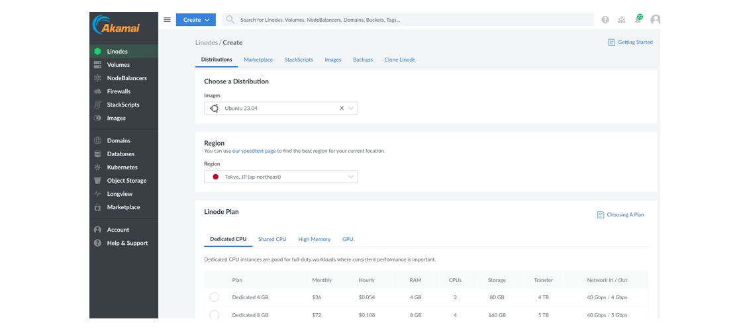This screenshot has height=329, width=743.
Task: Go to NodeBalancers in sidebar
Action: (x=124, y=78)
